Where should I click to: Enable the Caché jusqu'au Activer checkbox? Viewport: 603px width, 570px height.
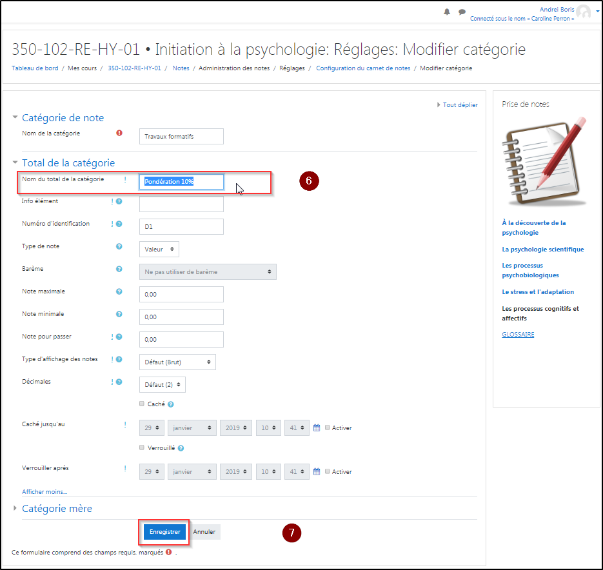point(328,427)
